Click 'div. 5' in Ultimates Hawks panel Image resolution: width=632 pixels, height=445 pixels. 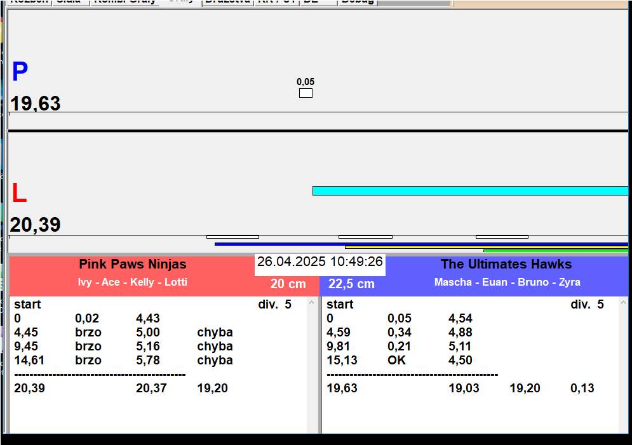588,305
